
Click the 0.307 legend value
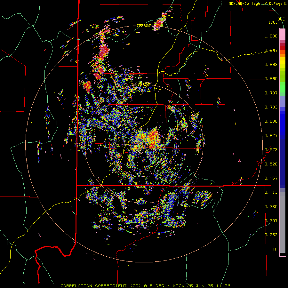(x=271, y=220)
